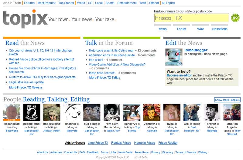Click the Home in Frisco ad
This screenshot has height=160, width=243.
(x=145, y=143)
